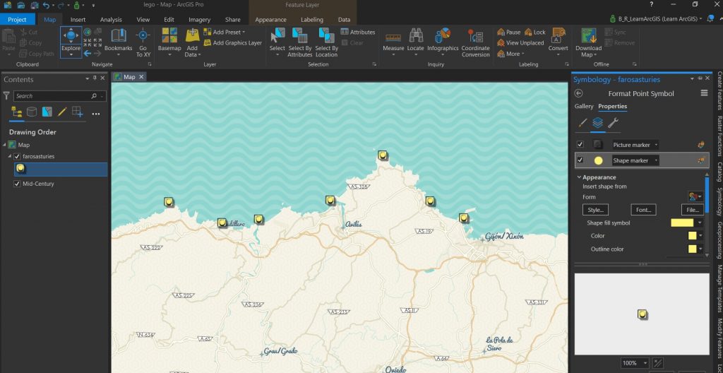The image size is (723, 373).
Task: Open the Layers symbol properties tab
Action: pyautogui.click(x=597, y=123)
